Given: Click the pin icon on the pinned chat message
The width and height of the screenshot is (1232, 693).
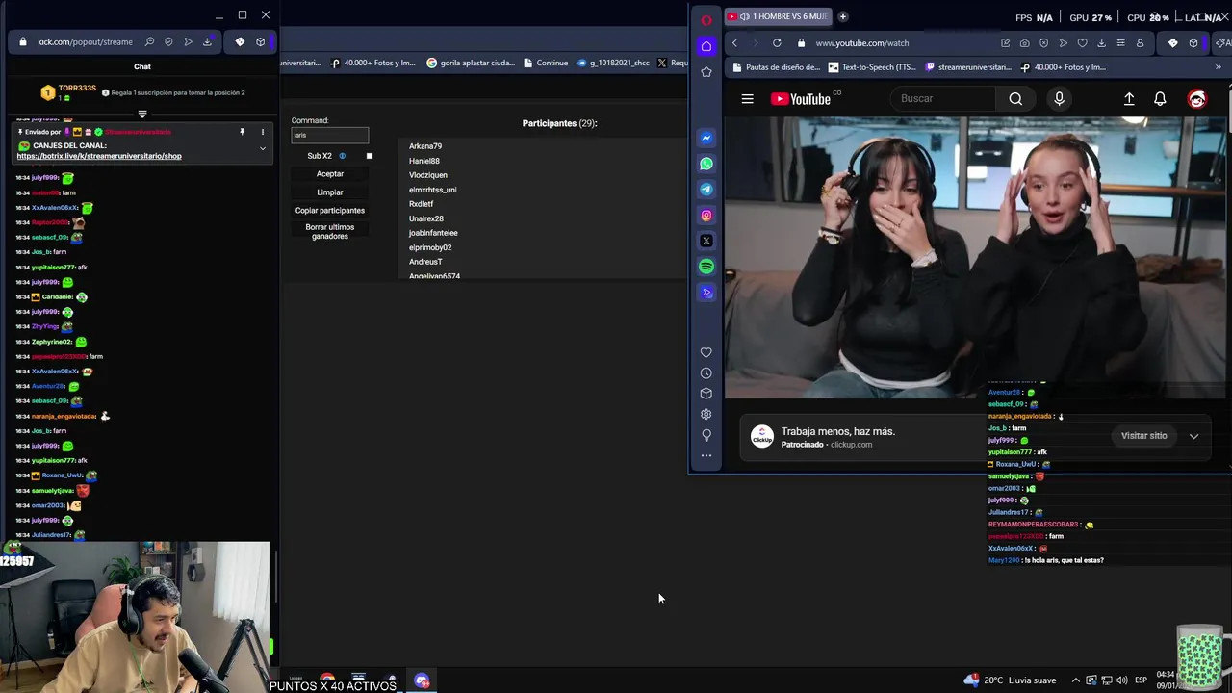Looking at the screenshot, I should pos(242,132).
